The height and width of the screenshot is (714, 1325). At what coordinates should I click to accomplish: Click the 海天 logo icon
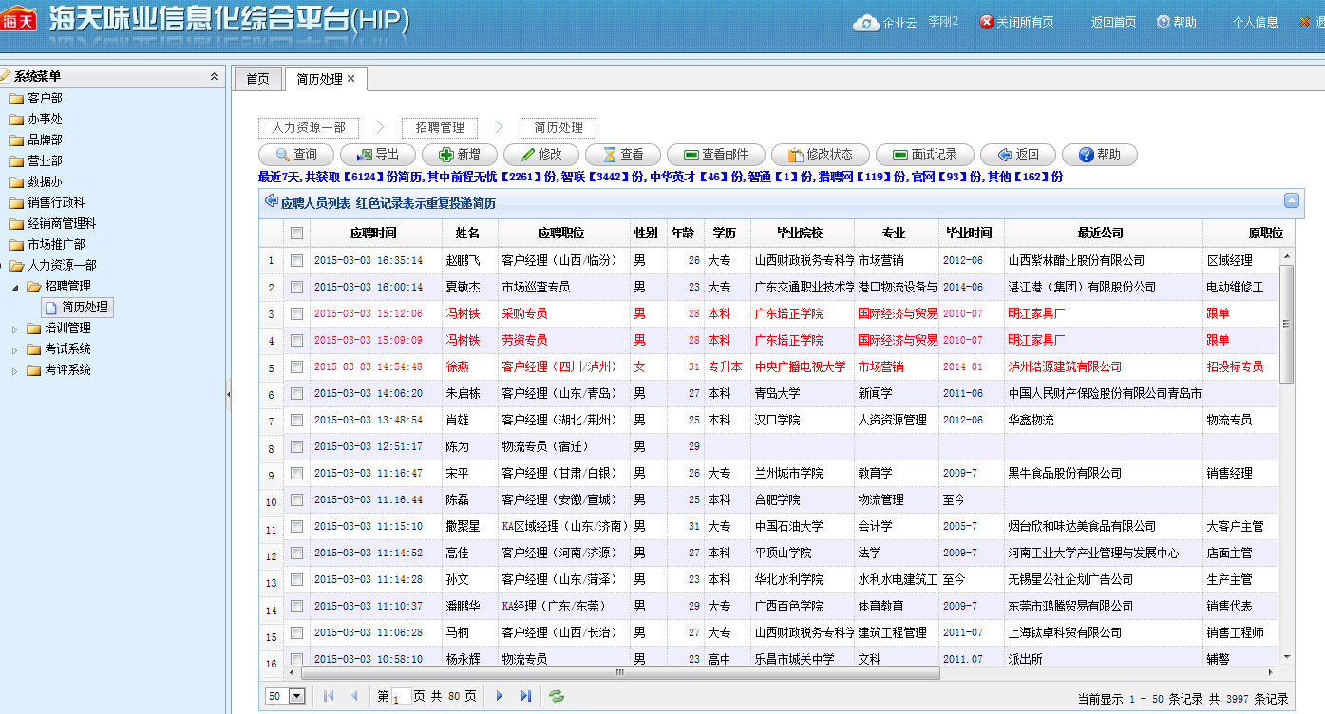click(x=19, y=19)
